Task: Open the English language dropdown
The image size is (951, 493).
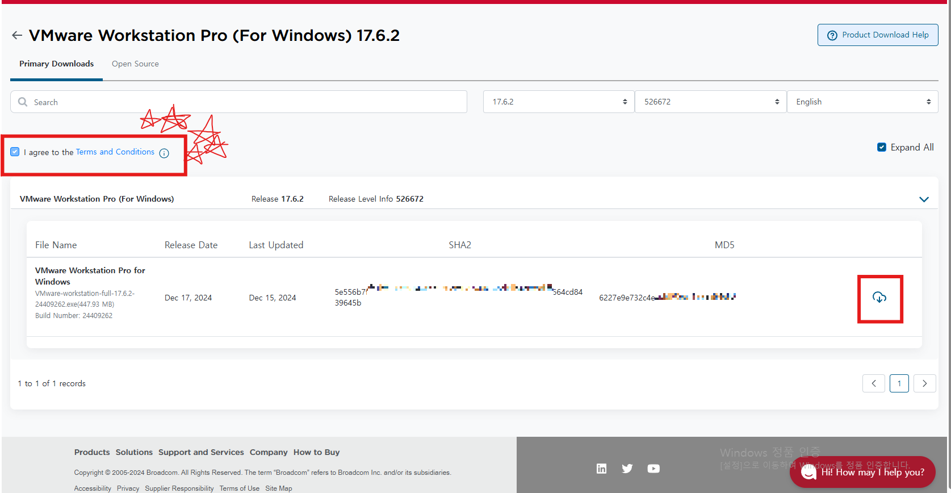Action: pos(862,102)
